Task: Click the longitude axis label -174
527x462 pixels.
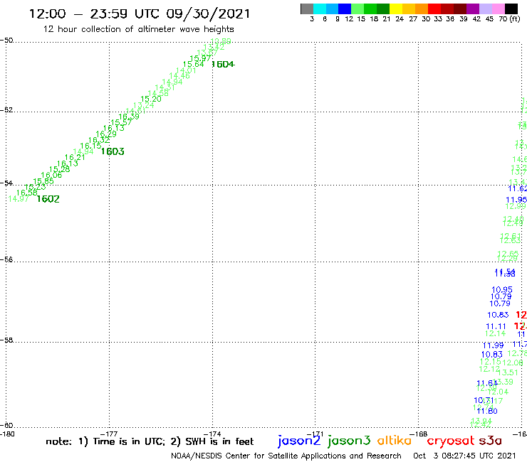Action: 212,434
